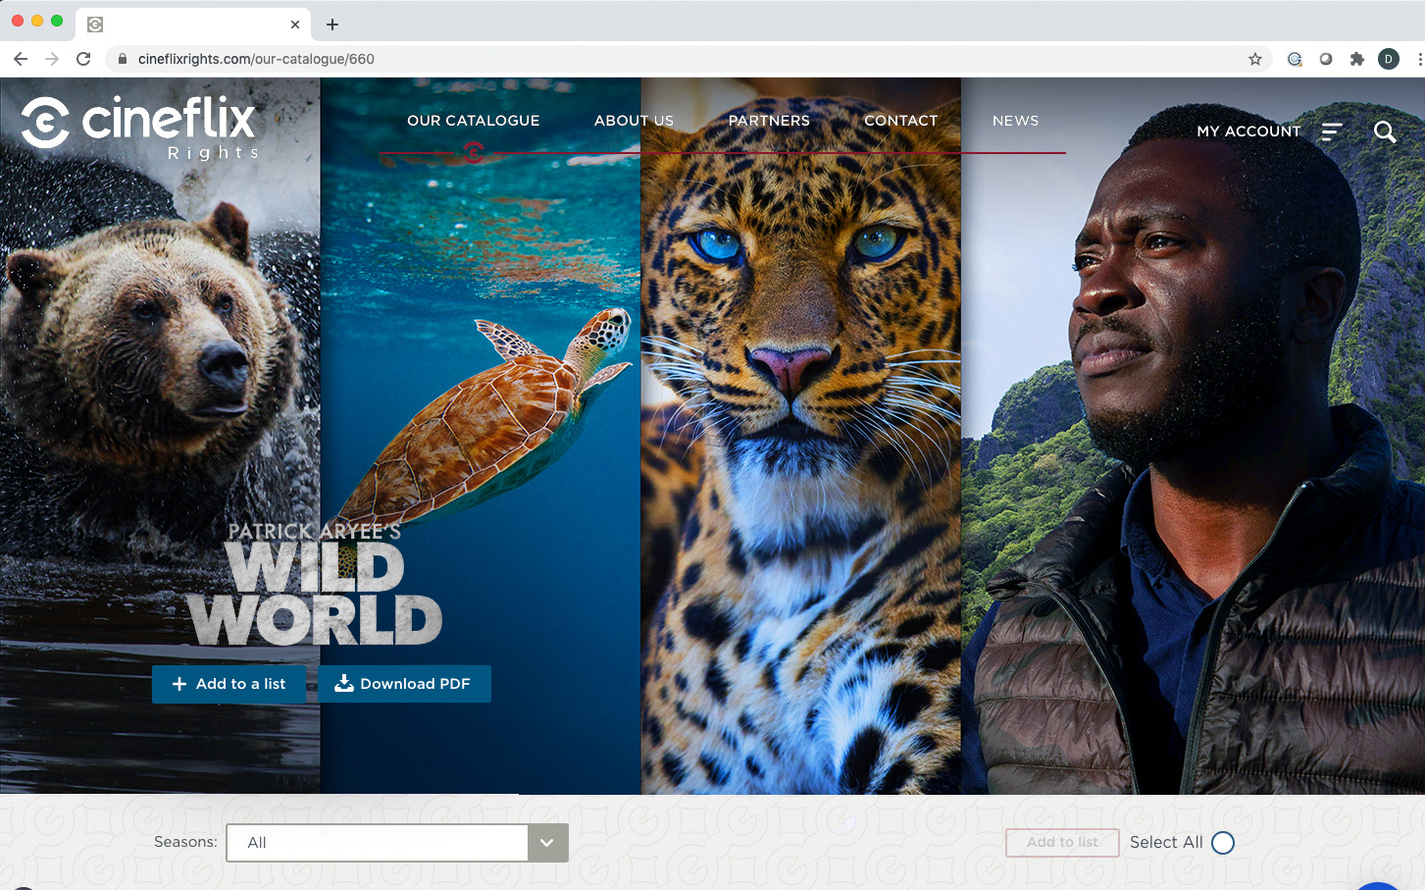Bookmark this page with the star icon
Viewport: 1425px width, 890px height.
point(1255,59)
